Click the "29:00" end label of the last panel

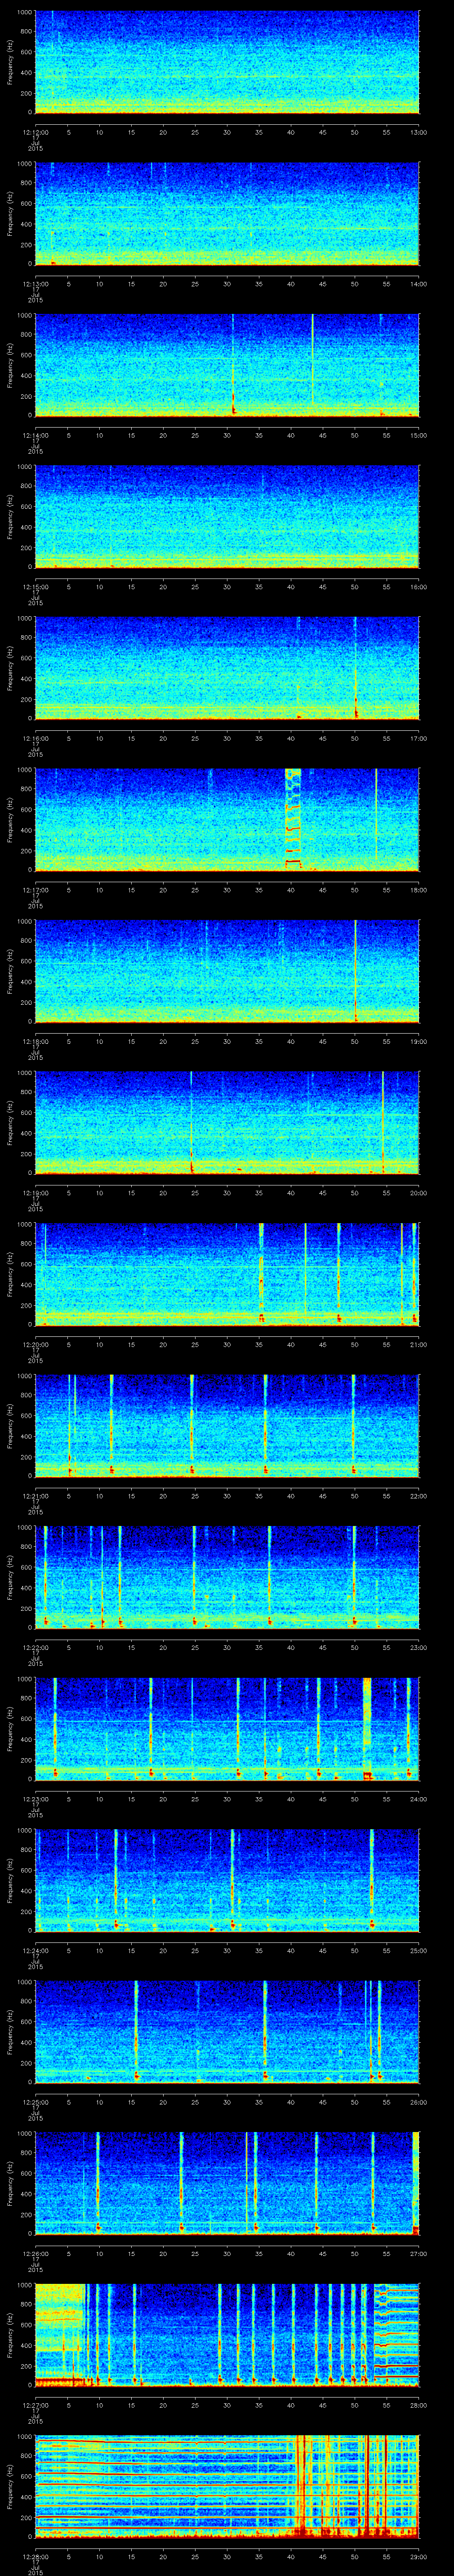tap(418, 2556)
